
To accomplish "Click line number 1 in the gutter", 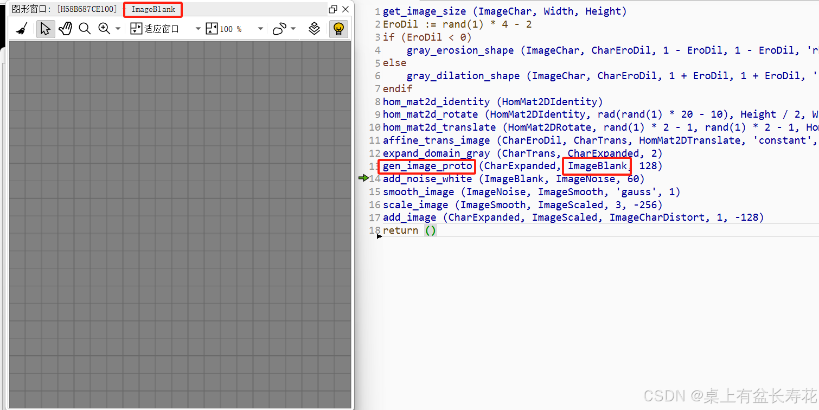I will pyautogui.click(x=377, y=11).
